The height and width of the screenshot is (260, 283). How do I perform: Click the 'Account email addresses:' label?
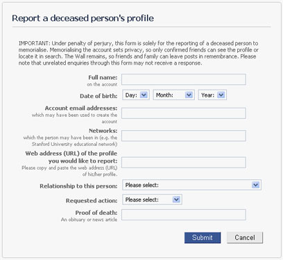click(x=81, y=108)
